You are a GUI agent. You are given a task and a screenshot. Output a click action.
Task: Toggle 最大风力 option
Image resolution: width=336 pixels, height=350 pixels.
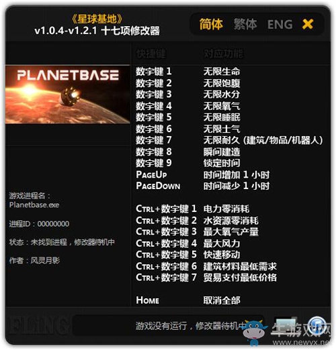click(x=222, y=243)
